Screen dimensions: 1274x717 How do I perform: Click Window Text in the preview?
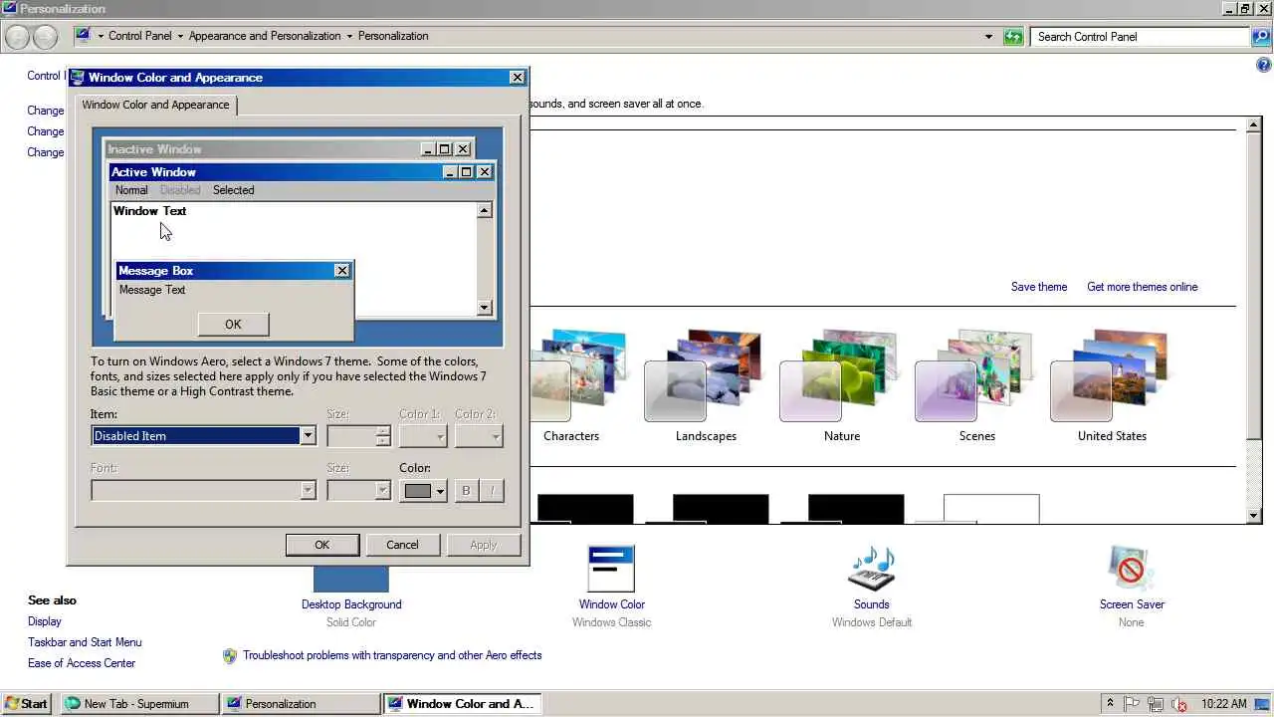(150, 211)
